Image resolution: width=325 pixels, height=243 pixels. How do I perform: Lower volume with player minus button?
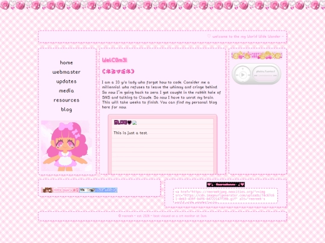(x=243, y=80)
